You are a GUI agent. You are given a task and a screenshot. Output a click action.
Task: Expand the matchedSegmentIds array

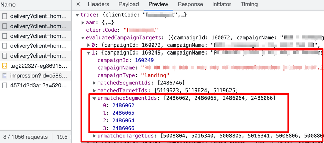click(94, 83)
